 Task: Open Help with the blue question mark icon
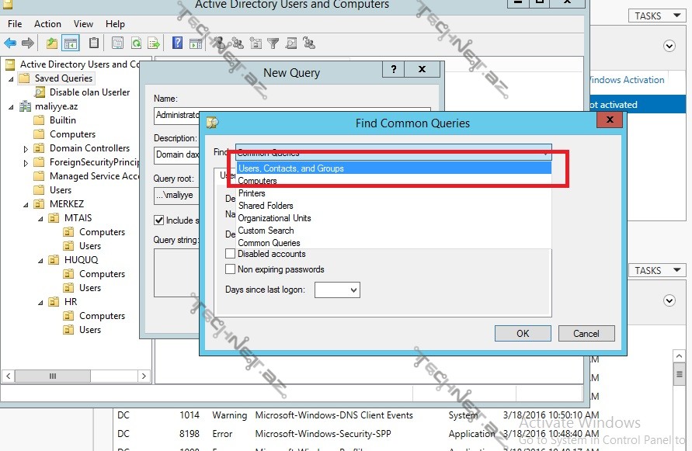click(x=177, y=43)
